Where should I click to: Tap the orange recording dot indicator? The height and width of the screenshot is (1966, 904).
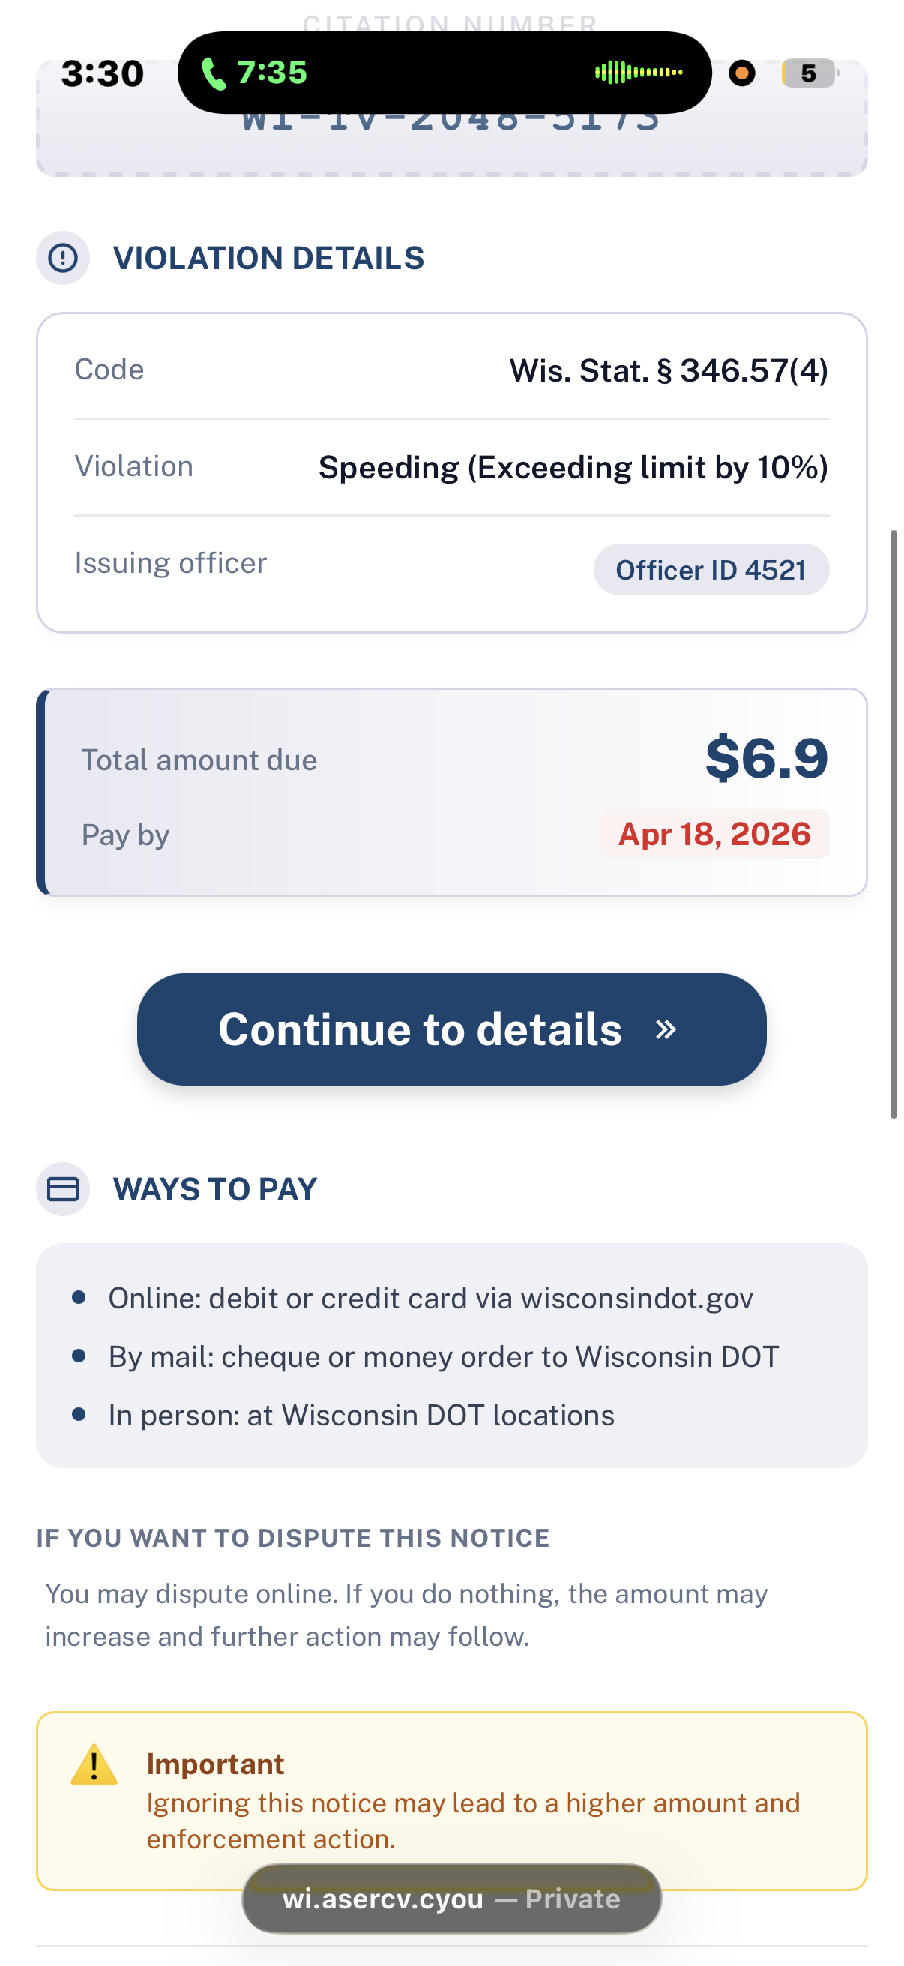click(741, 73)
